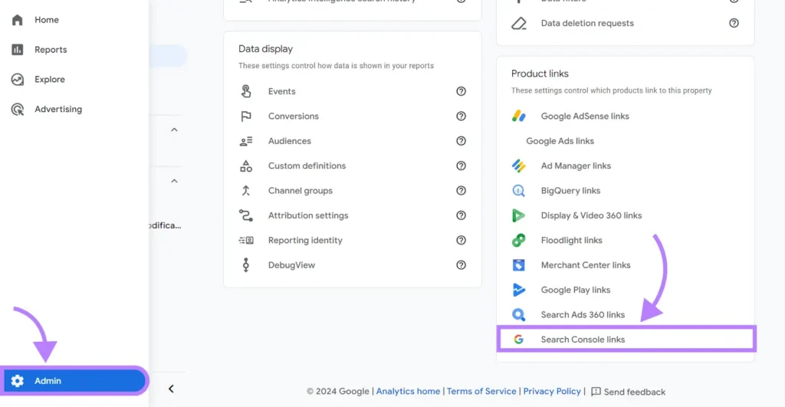
Task: Open help for Conversions
Action: click(x=461, y=117)
